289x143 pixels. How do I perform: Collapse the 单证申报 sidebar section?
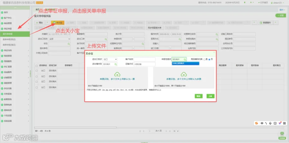click(x=15, y=29)
